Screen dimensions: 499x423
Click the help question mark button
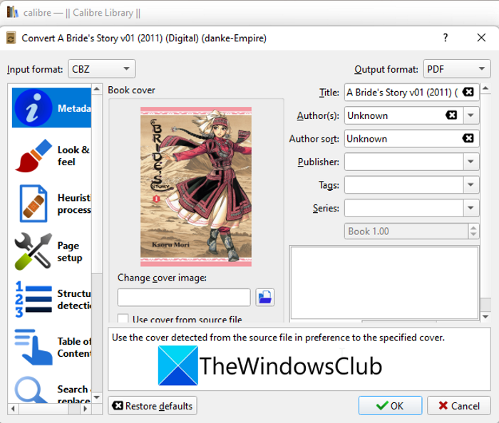(446, 38)
